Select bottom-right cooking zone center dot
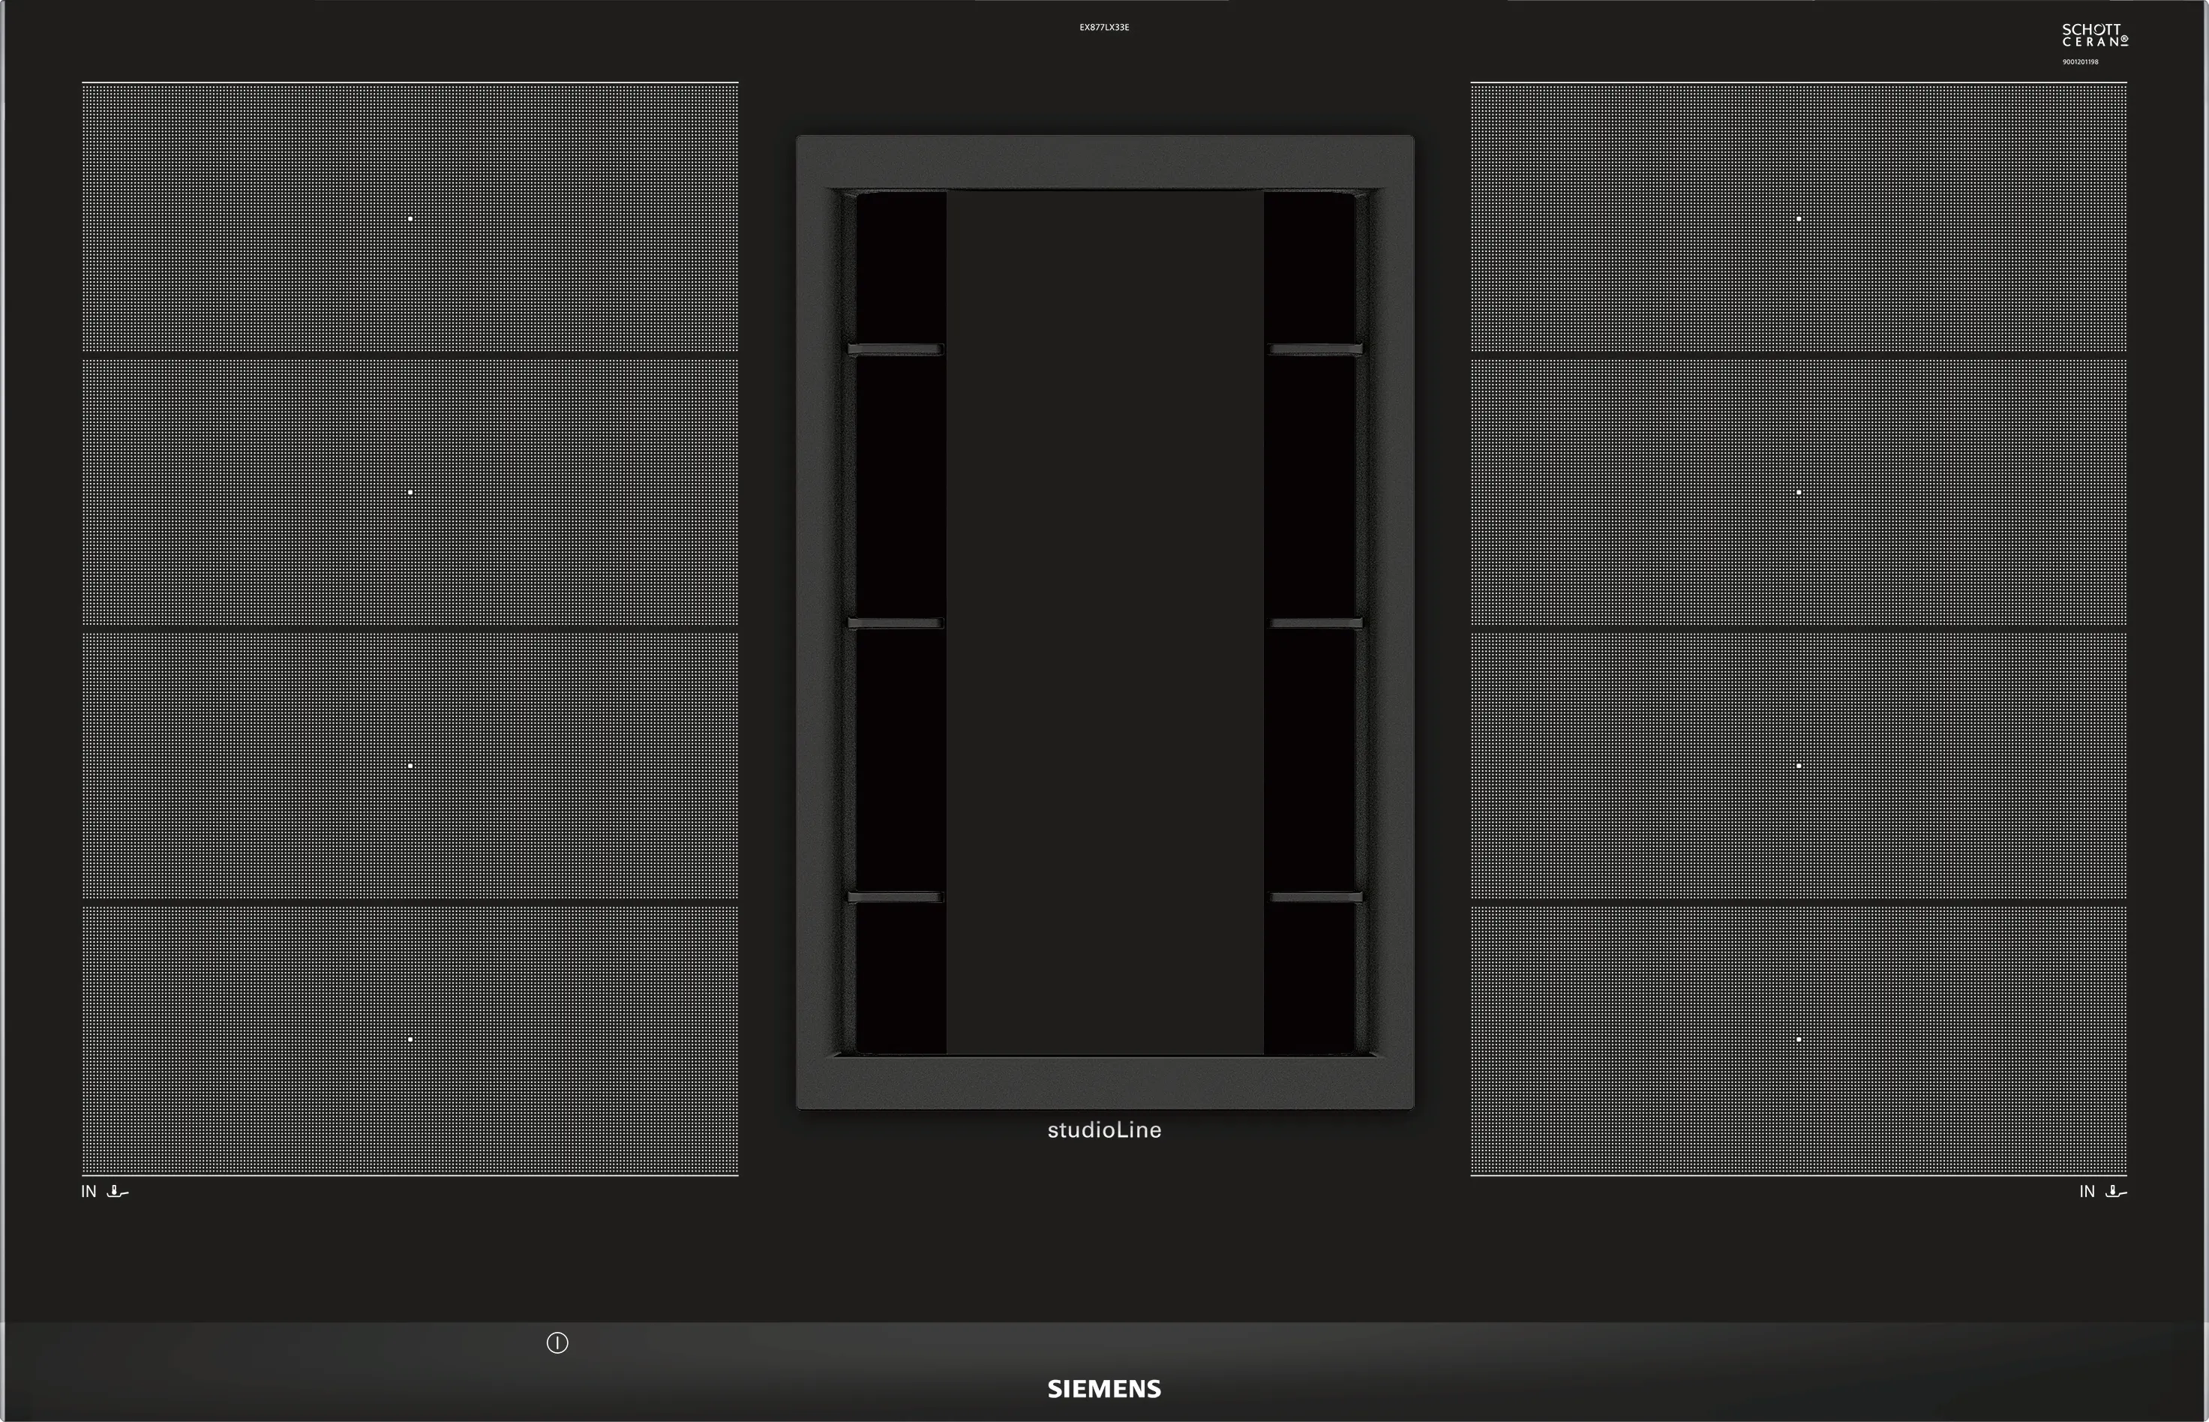The width and height of the screenshot is (2209, 1422). 1798,1039
